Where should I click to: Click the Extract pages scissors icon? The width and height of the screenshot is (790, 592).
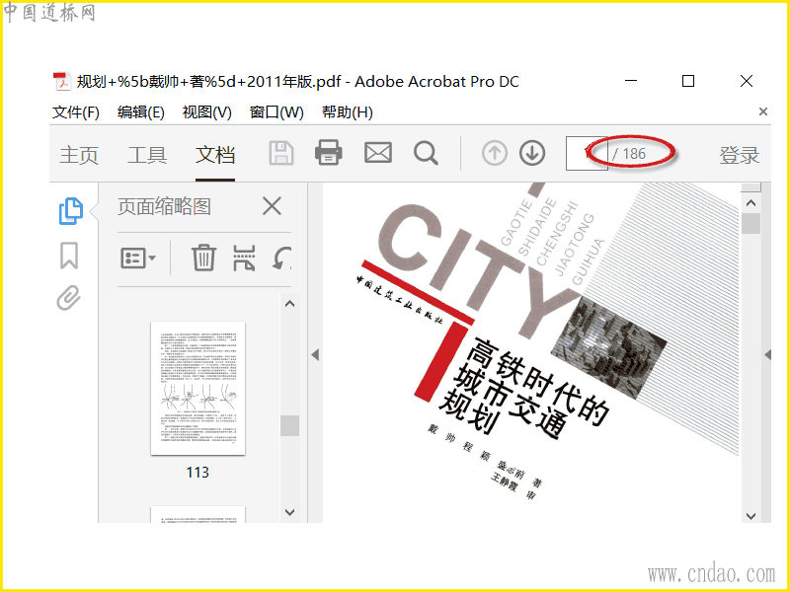(244, 258)
